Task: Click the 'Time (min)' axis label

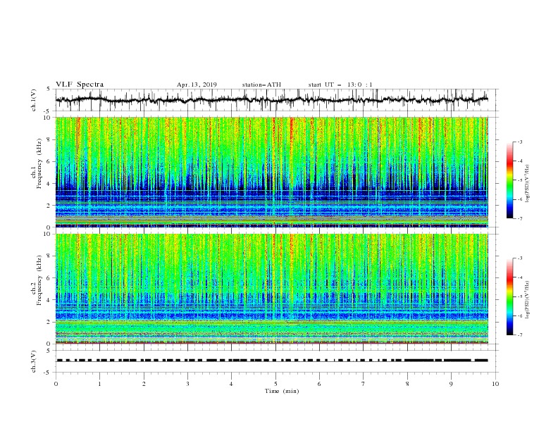Action: (282, 391)
